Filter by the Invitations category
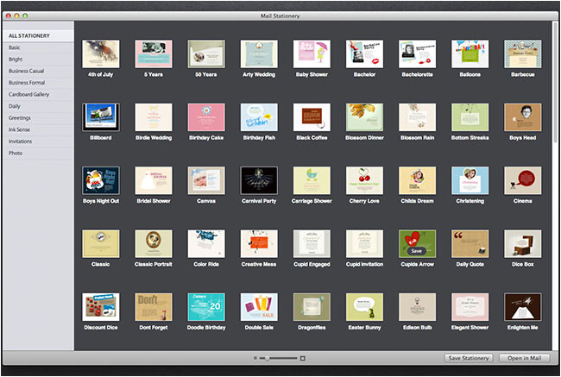561x377 pixels. (x=21, y=141)
